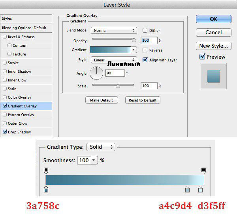This screenshot has width=237, height=218.
Task: Toggle the Preview checkbox
Action: 202,56
